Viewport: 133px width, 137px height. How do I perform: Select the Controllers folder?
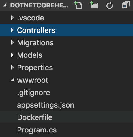click(66, 30)
